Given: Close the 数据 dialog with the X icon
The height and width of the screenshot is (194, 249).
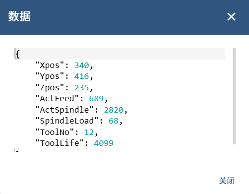Looking at the screenshot, I should click(231, 17).
